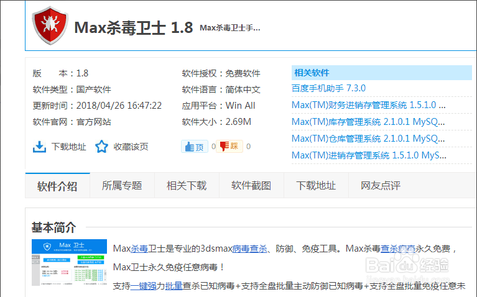The height and width of the screenshot is (297, 477).
Task: Click the blue star favorite icon
Action: [101, 147]
